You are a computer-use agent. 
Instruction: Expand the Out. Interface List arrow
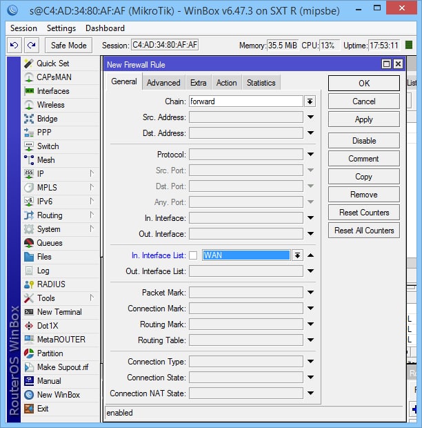pyautogui.click(x=310, y=271)
